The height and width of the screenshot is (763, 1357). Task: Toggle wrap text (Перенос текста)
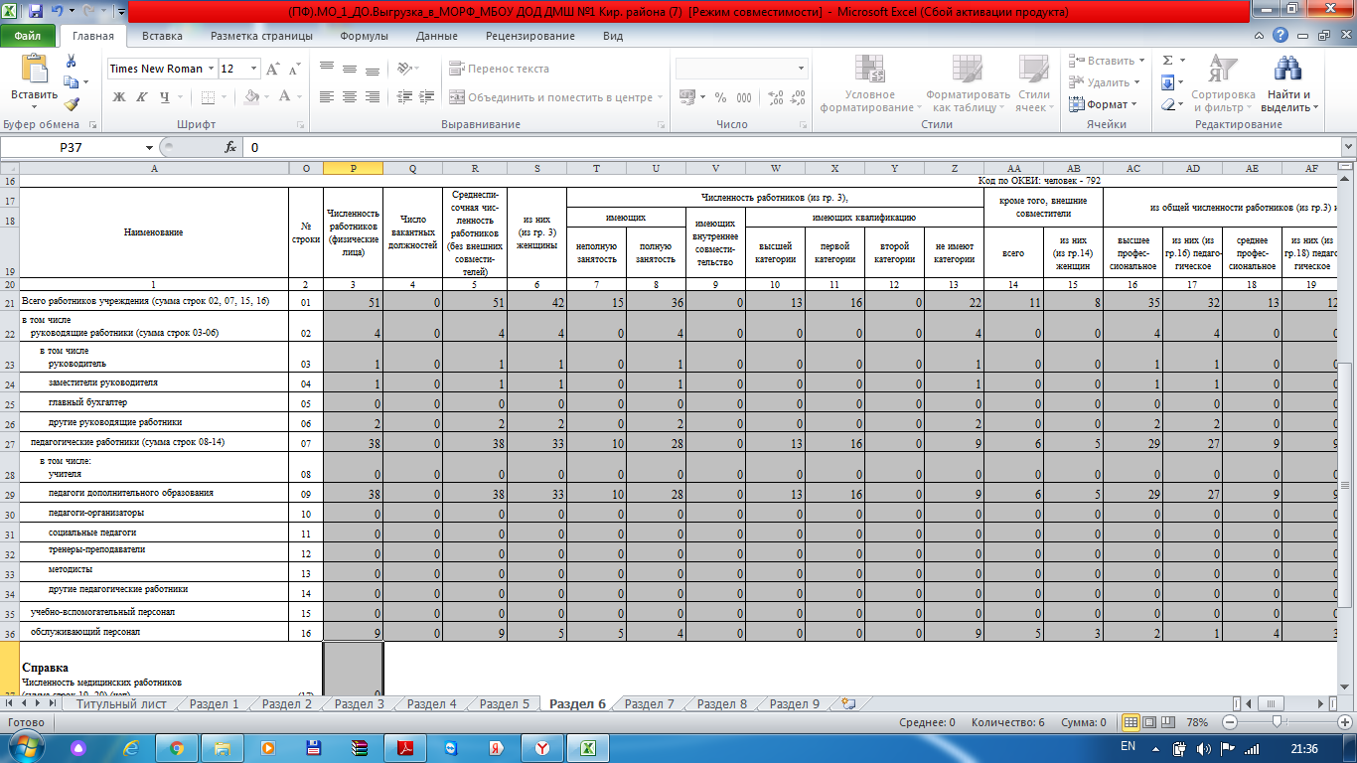(x=500, y=69)
